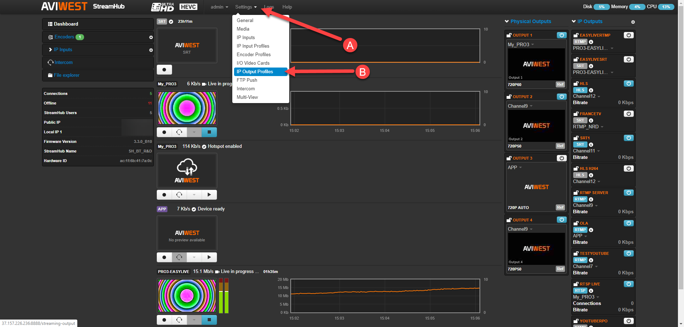
Task: Open APP source dropdown in OUTPUT 3
Action: 515,167
